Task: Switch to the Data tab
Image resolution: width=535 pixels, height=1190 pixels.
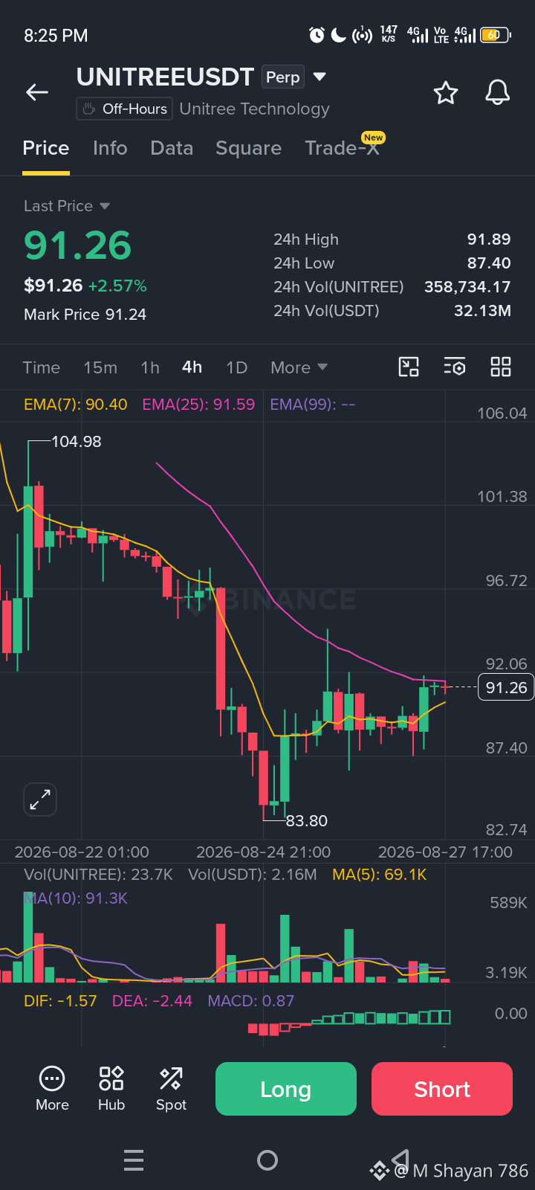Action: (x=172, y=148)
